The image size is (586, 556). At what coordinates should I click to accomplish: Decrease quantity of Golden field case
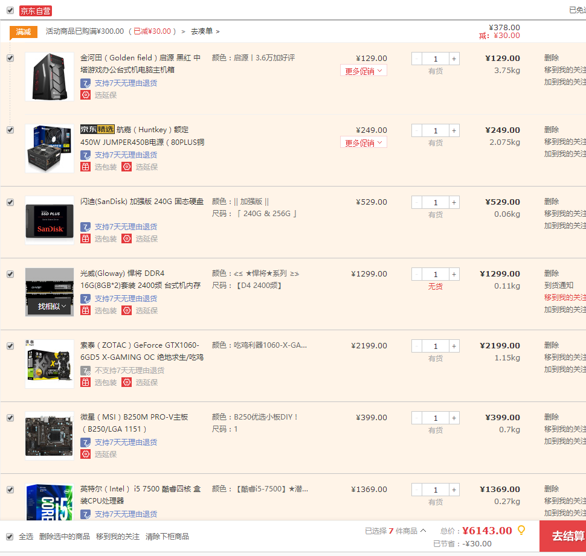[417, 59]
